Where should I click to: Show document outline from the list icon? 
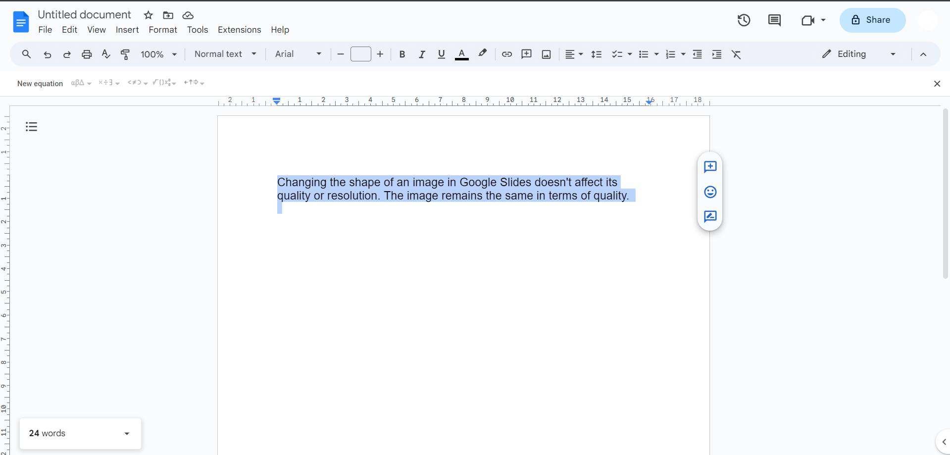click(32, 127)
